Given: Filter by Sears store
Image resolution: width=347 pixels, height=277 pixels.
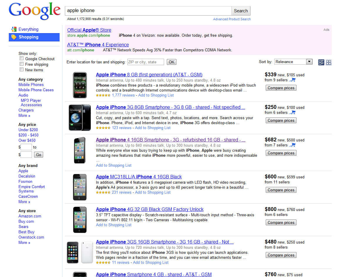Looking at the screenshot, I should [23, 227].
